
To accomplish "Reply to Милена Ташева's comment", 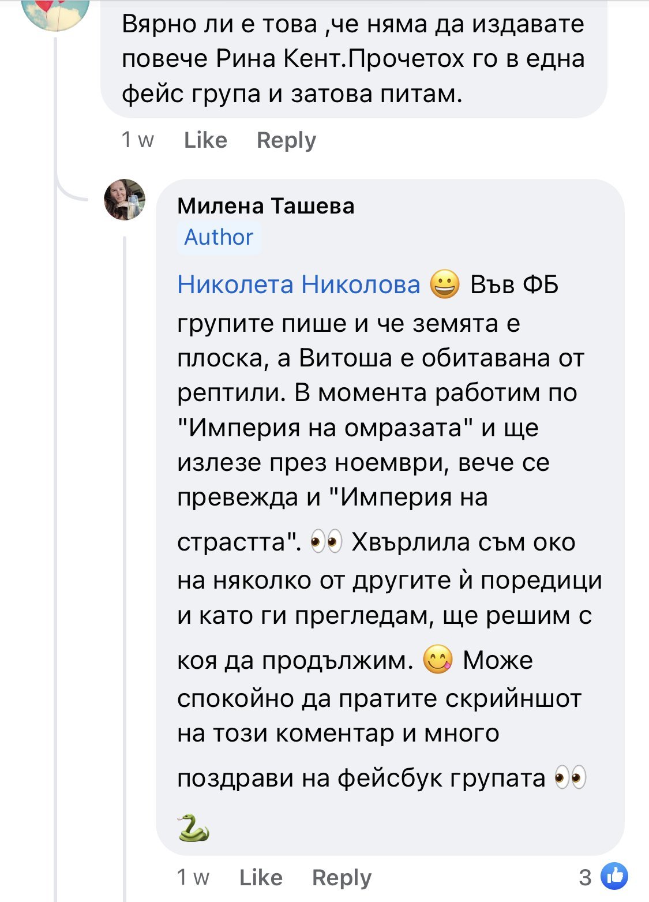I will pyautogui.click(x=342, y=877).
